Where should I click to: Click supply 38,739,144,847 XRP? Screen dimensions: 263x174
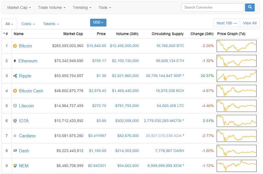pyautogui.click(x=164, y=76)
